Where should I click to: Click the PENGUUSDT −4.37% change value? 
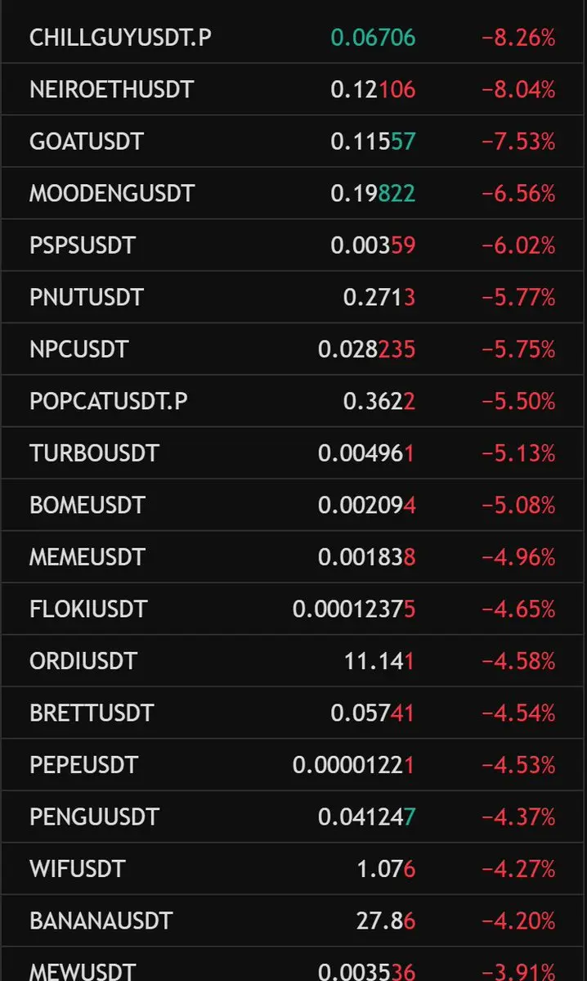click(x=518, y=817)
